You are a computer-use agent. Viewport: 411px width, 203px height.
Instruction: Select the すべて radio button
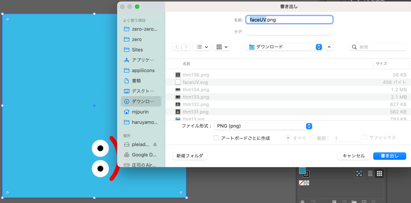pos(288,138)
